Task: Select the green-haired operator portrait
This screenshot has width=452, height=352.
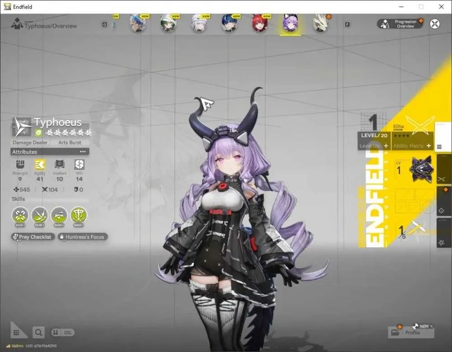Action: pyautogui.click(x=169, y=23)
